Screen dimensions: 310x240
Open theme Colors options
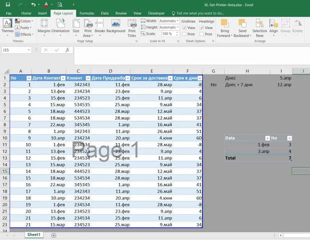tap(24, 21)
